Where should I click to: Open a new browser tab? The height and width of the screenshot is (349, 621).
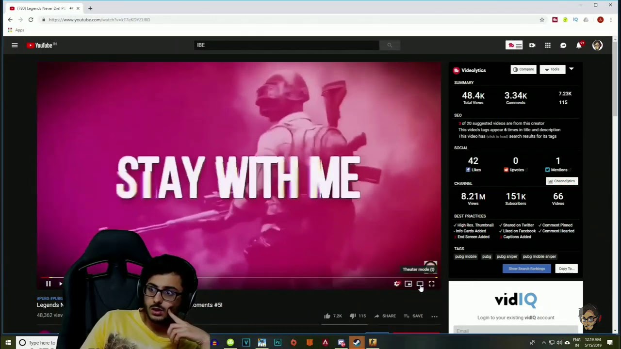[x=90, y=8]
